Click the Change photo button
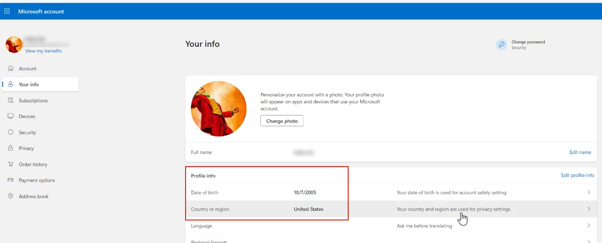This screenshot has height=243, width=602. tap(282, 121)
